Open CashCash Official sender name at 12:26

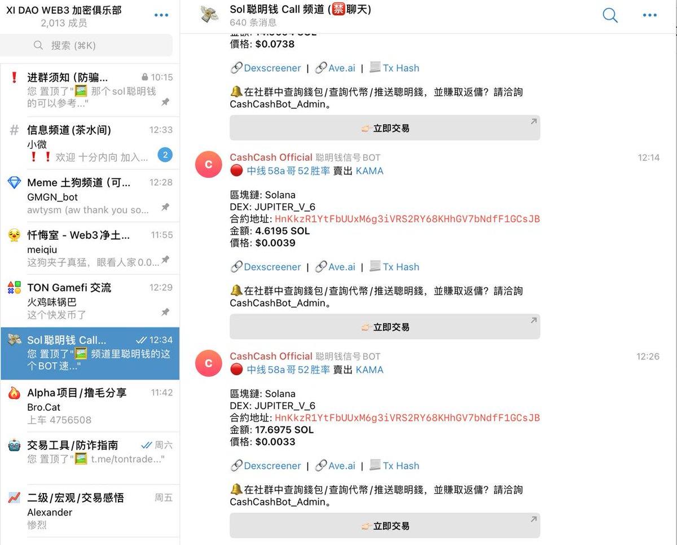pos(271,356)
